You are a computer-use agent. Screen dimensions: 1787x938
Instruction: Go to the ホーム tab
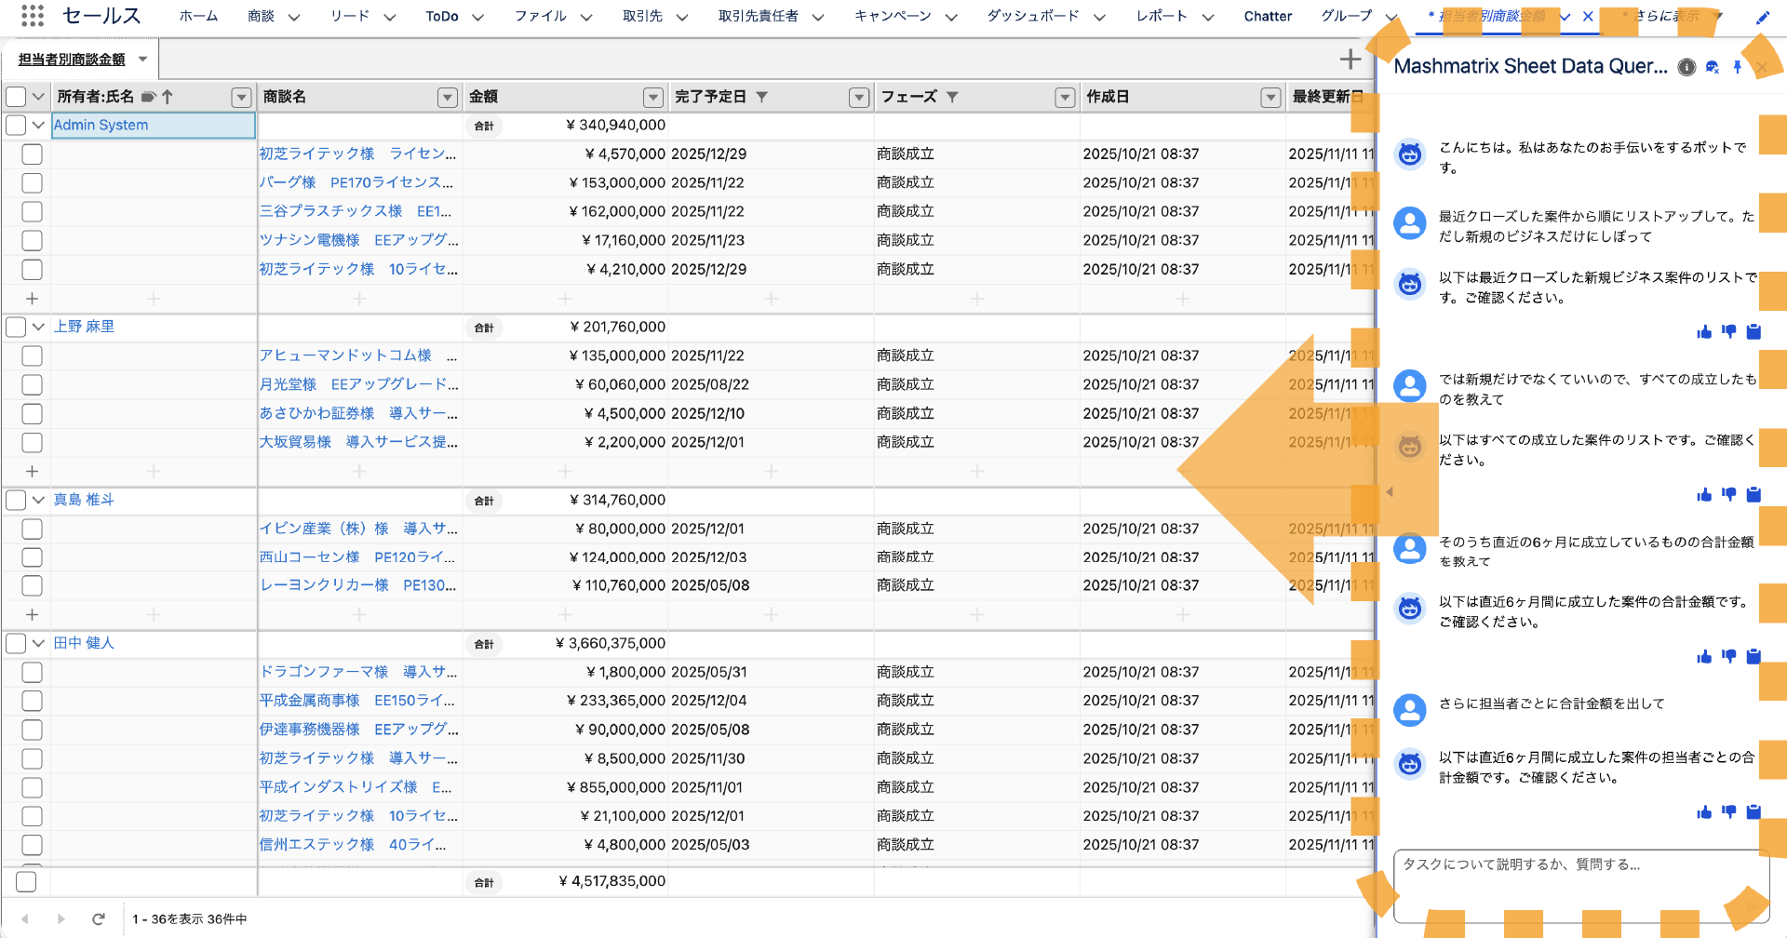click(198, 17)
